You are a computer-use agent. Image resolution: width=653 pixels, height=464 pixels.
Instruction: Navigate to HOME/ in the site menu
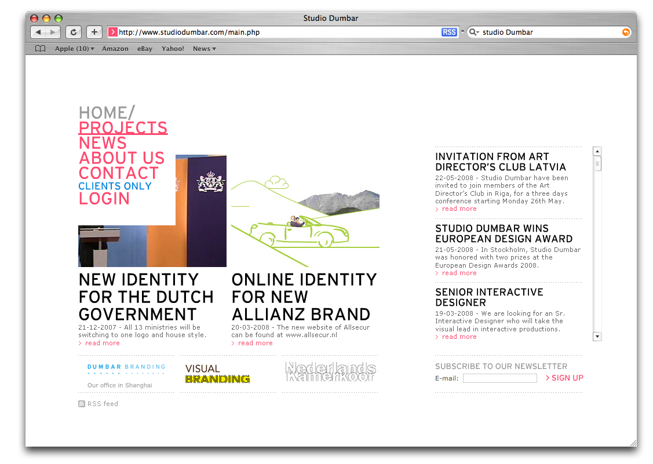(107, 112)
